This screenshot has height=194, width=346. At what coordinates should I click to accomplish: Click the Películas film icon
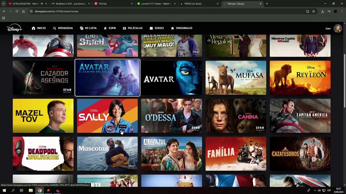(x=125, y=28)
